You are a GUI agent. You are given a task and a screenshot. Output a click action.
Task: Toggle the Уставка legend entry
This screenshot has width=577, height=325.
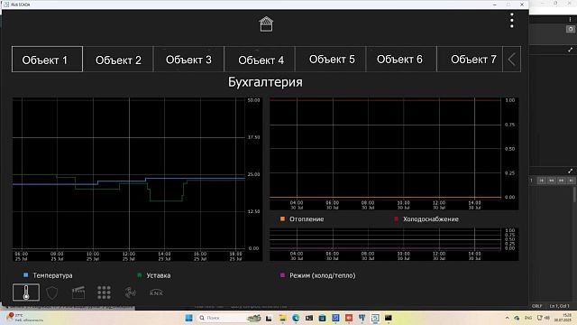pos(154,275)
